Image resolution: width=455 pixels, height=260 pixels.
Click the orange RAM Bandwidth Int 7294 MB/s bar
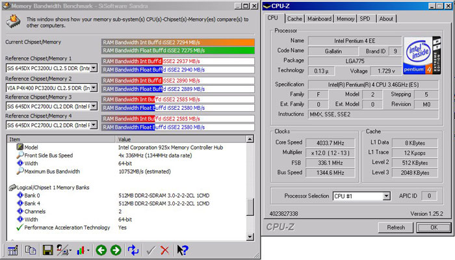[178, 42]
